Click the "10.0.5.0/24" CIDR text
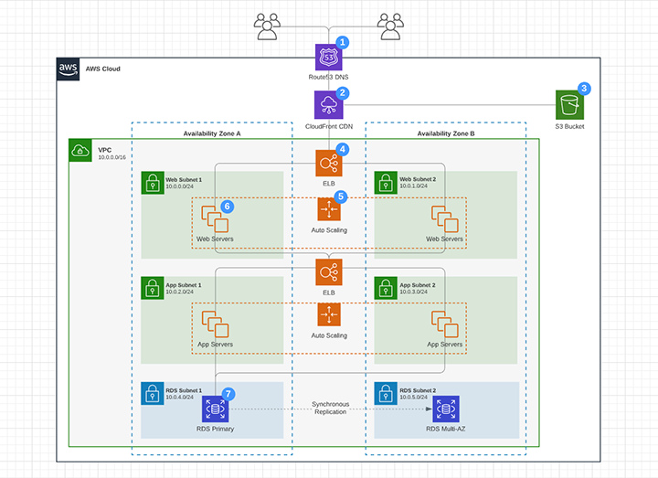The width and height of the screenshot is (658, 478). 413,397
